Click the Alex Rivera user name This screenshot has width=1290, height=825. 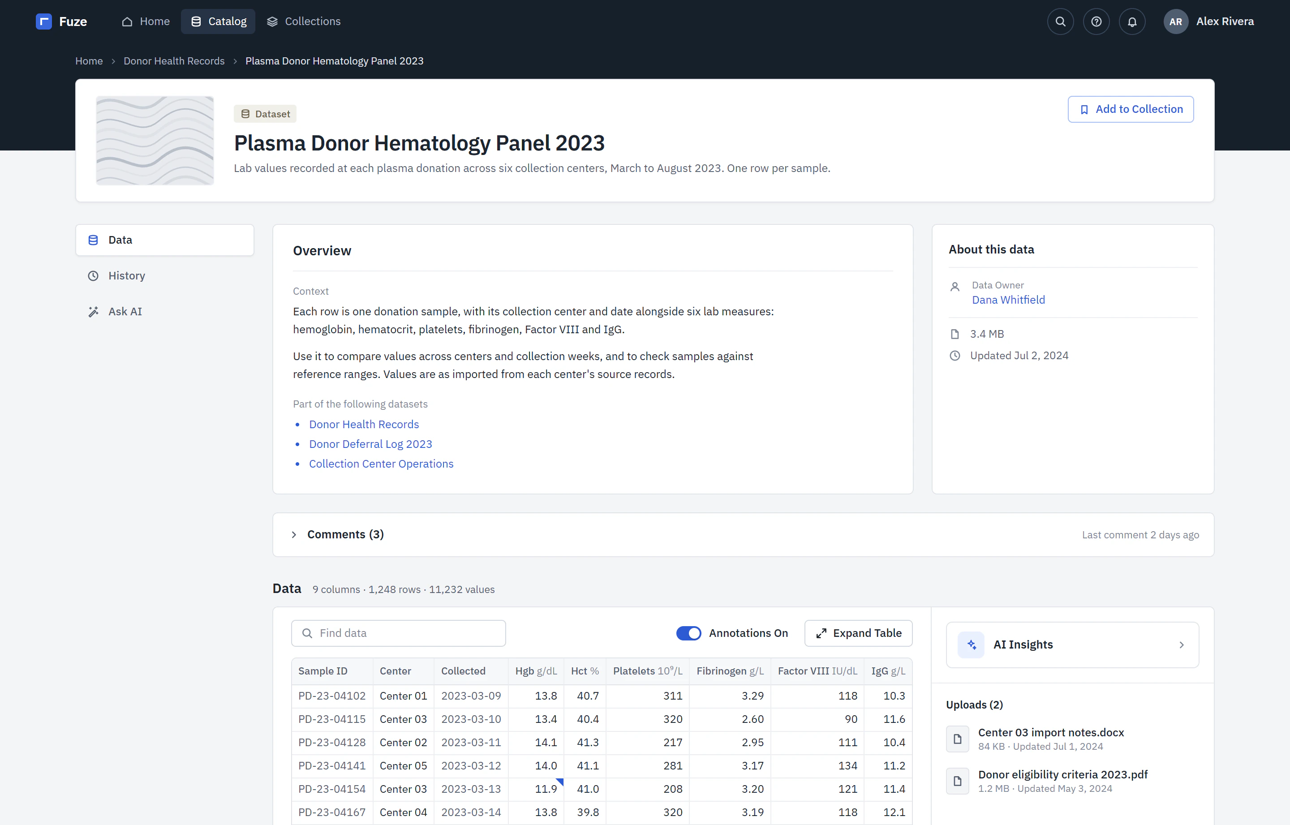point(1225,21)
